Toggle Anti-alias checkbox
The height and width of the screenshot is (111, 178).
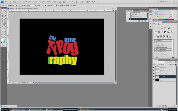57,5
